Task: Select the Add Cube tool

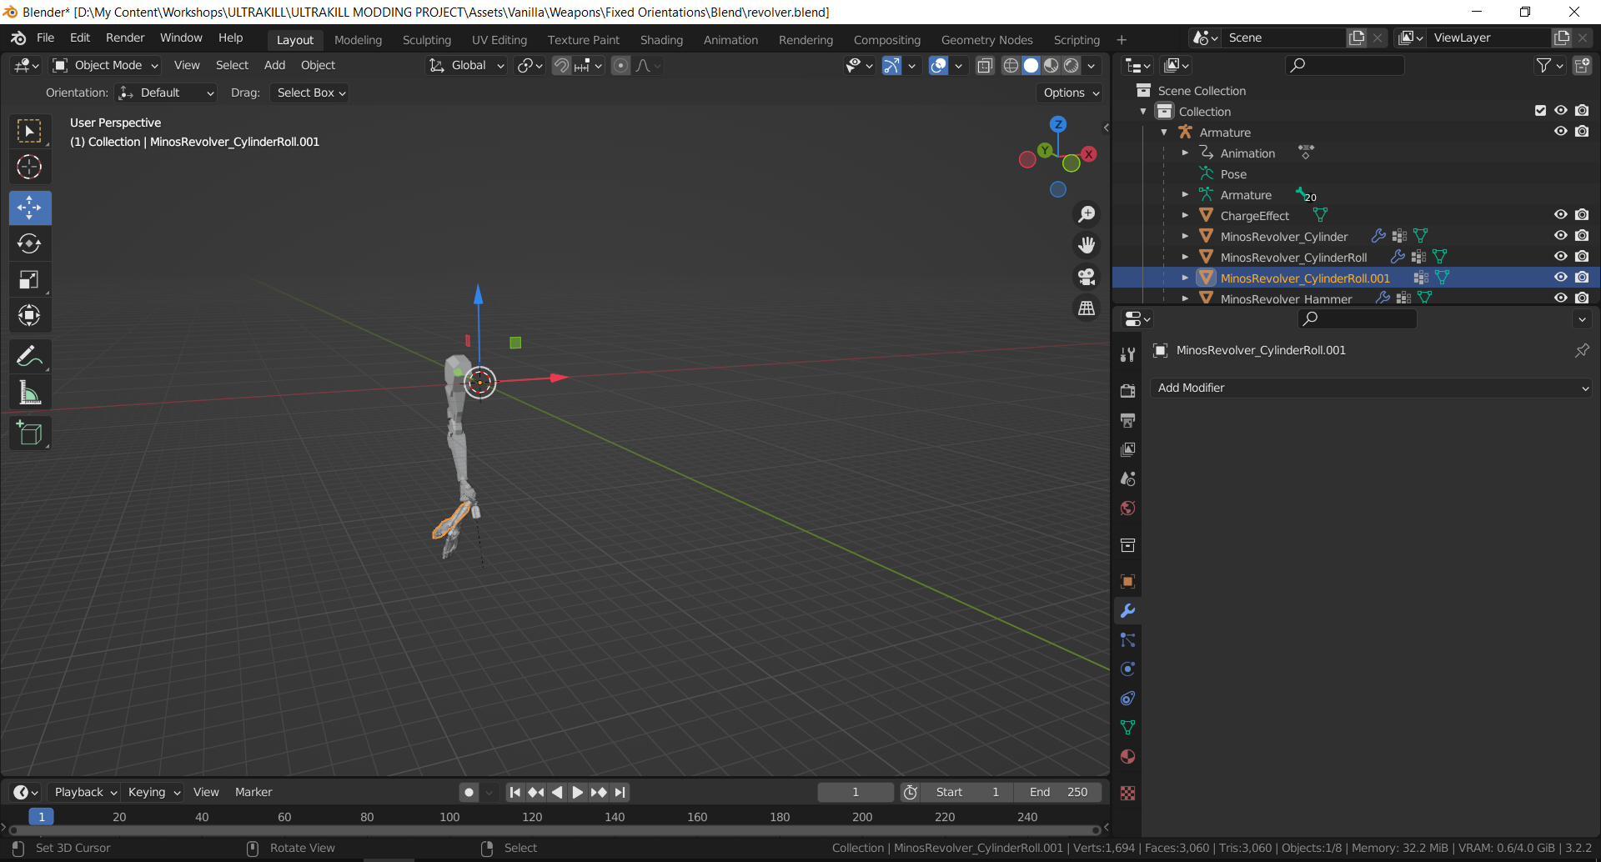Action: [x=29, y=434]
